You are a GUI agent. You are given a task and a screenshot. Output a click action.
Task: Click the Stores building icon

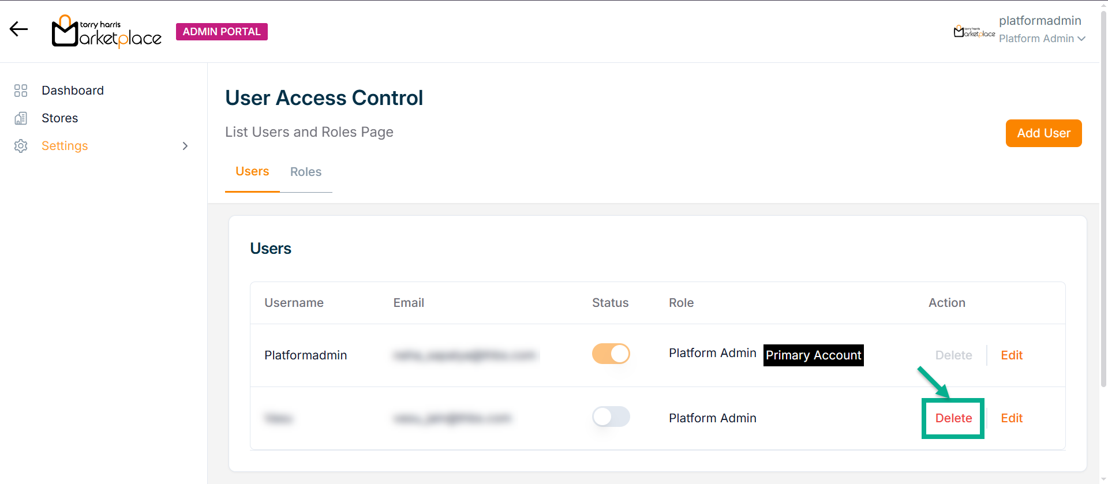click(x=21, y=118)
